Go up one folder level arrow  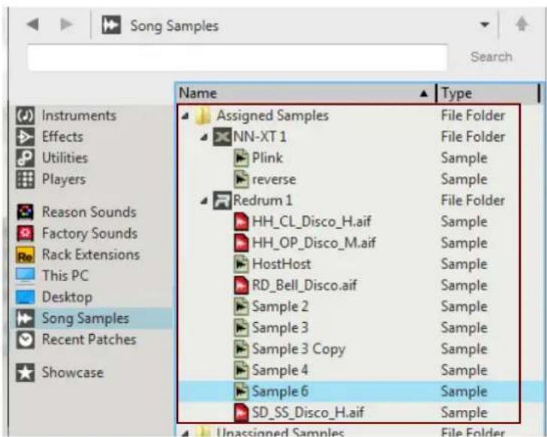(521, 24)
